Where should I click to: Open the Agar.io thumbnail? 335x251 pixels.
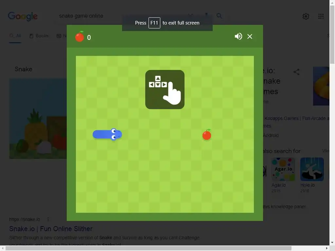pos(283,169)
